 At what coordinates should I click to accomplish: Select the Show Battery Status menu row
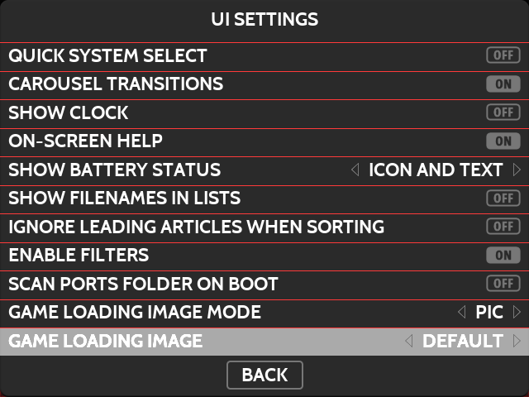pyautogui.click(x=114, y=170)
